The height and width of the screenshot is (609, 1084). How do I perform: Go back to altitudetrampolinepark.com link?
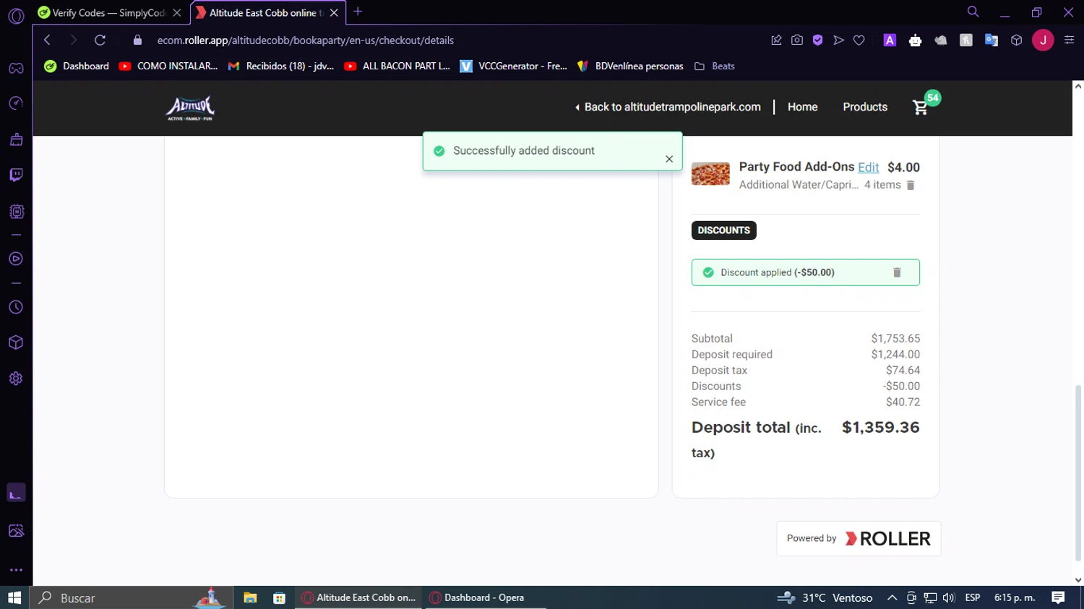click(668, 107)
